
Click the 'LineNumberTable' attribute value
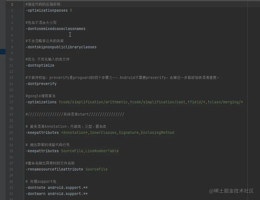tap(102, 151)
